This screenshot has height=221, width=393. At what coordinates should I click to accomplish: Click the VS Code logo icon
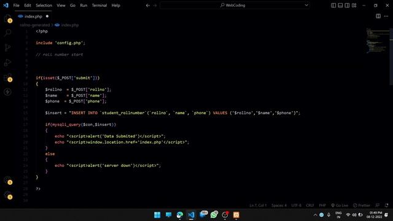[x=6, y=6]
